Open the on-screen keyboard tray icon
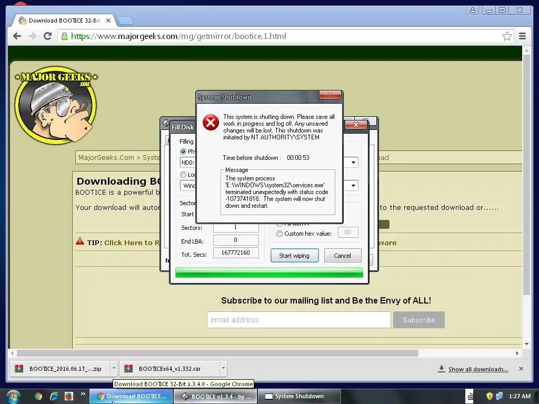The height and width of the screenshot is (404, 539). pos(470,397)
